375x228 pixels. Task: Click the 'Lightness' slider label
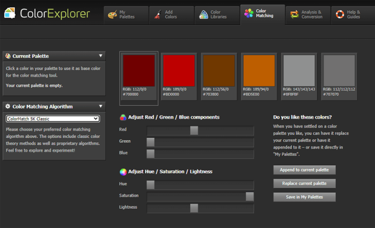128,207
